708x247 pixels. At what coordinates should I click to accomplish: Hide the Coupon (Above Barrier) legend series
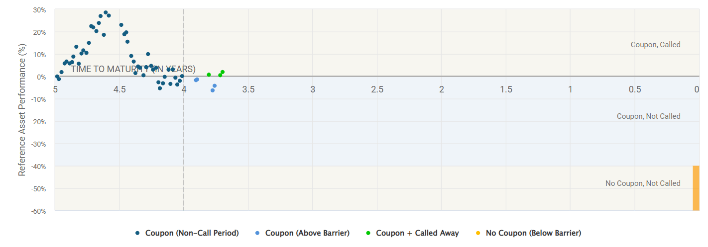[307, 233]
